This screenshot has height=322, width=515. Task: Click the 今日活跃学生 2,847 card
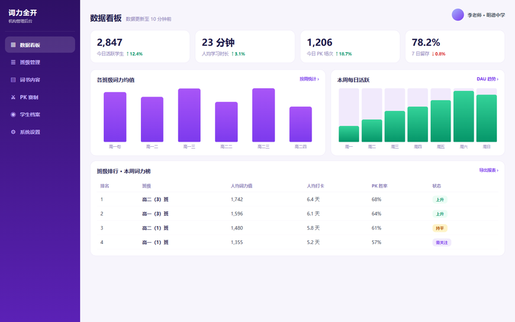(140, 46)
